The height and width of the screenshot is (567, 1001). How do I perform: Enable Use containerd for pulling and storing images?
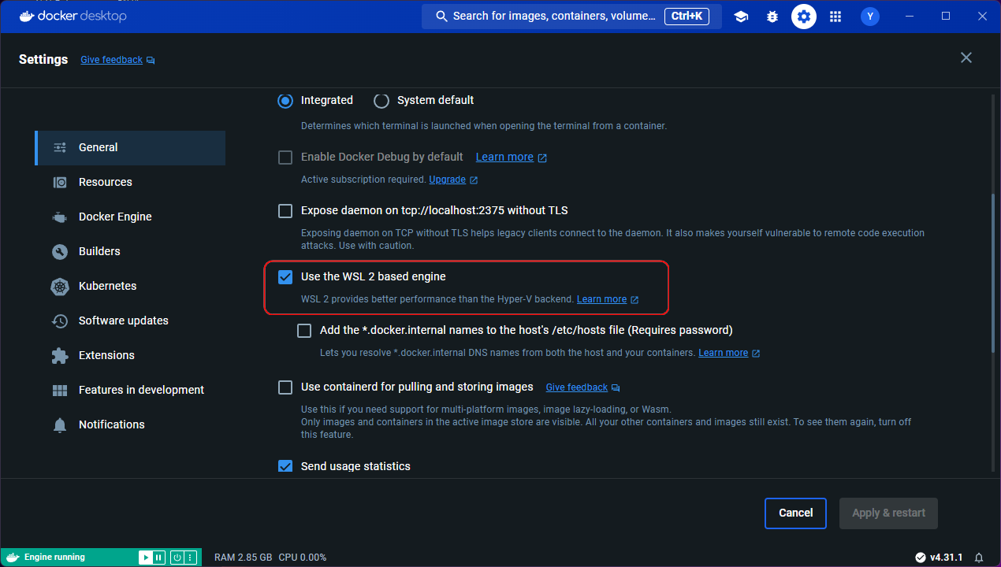coord(285,387)
